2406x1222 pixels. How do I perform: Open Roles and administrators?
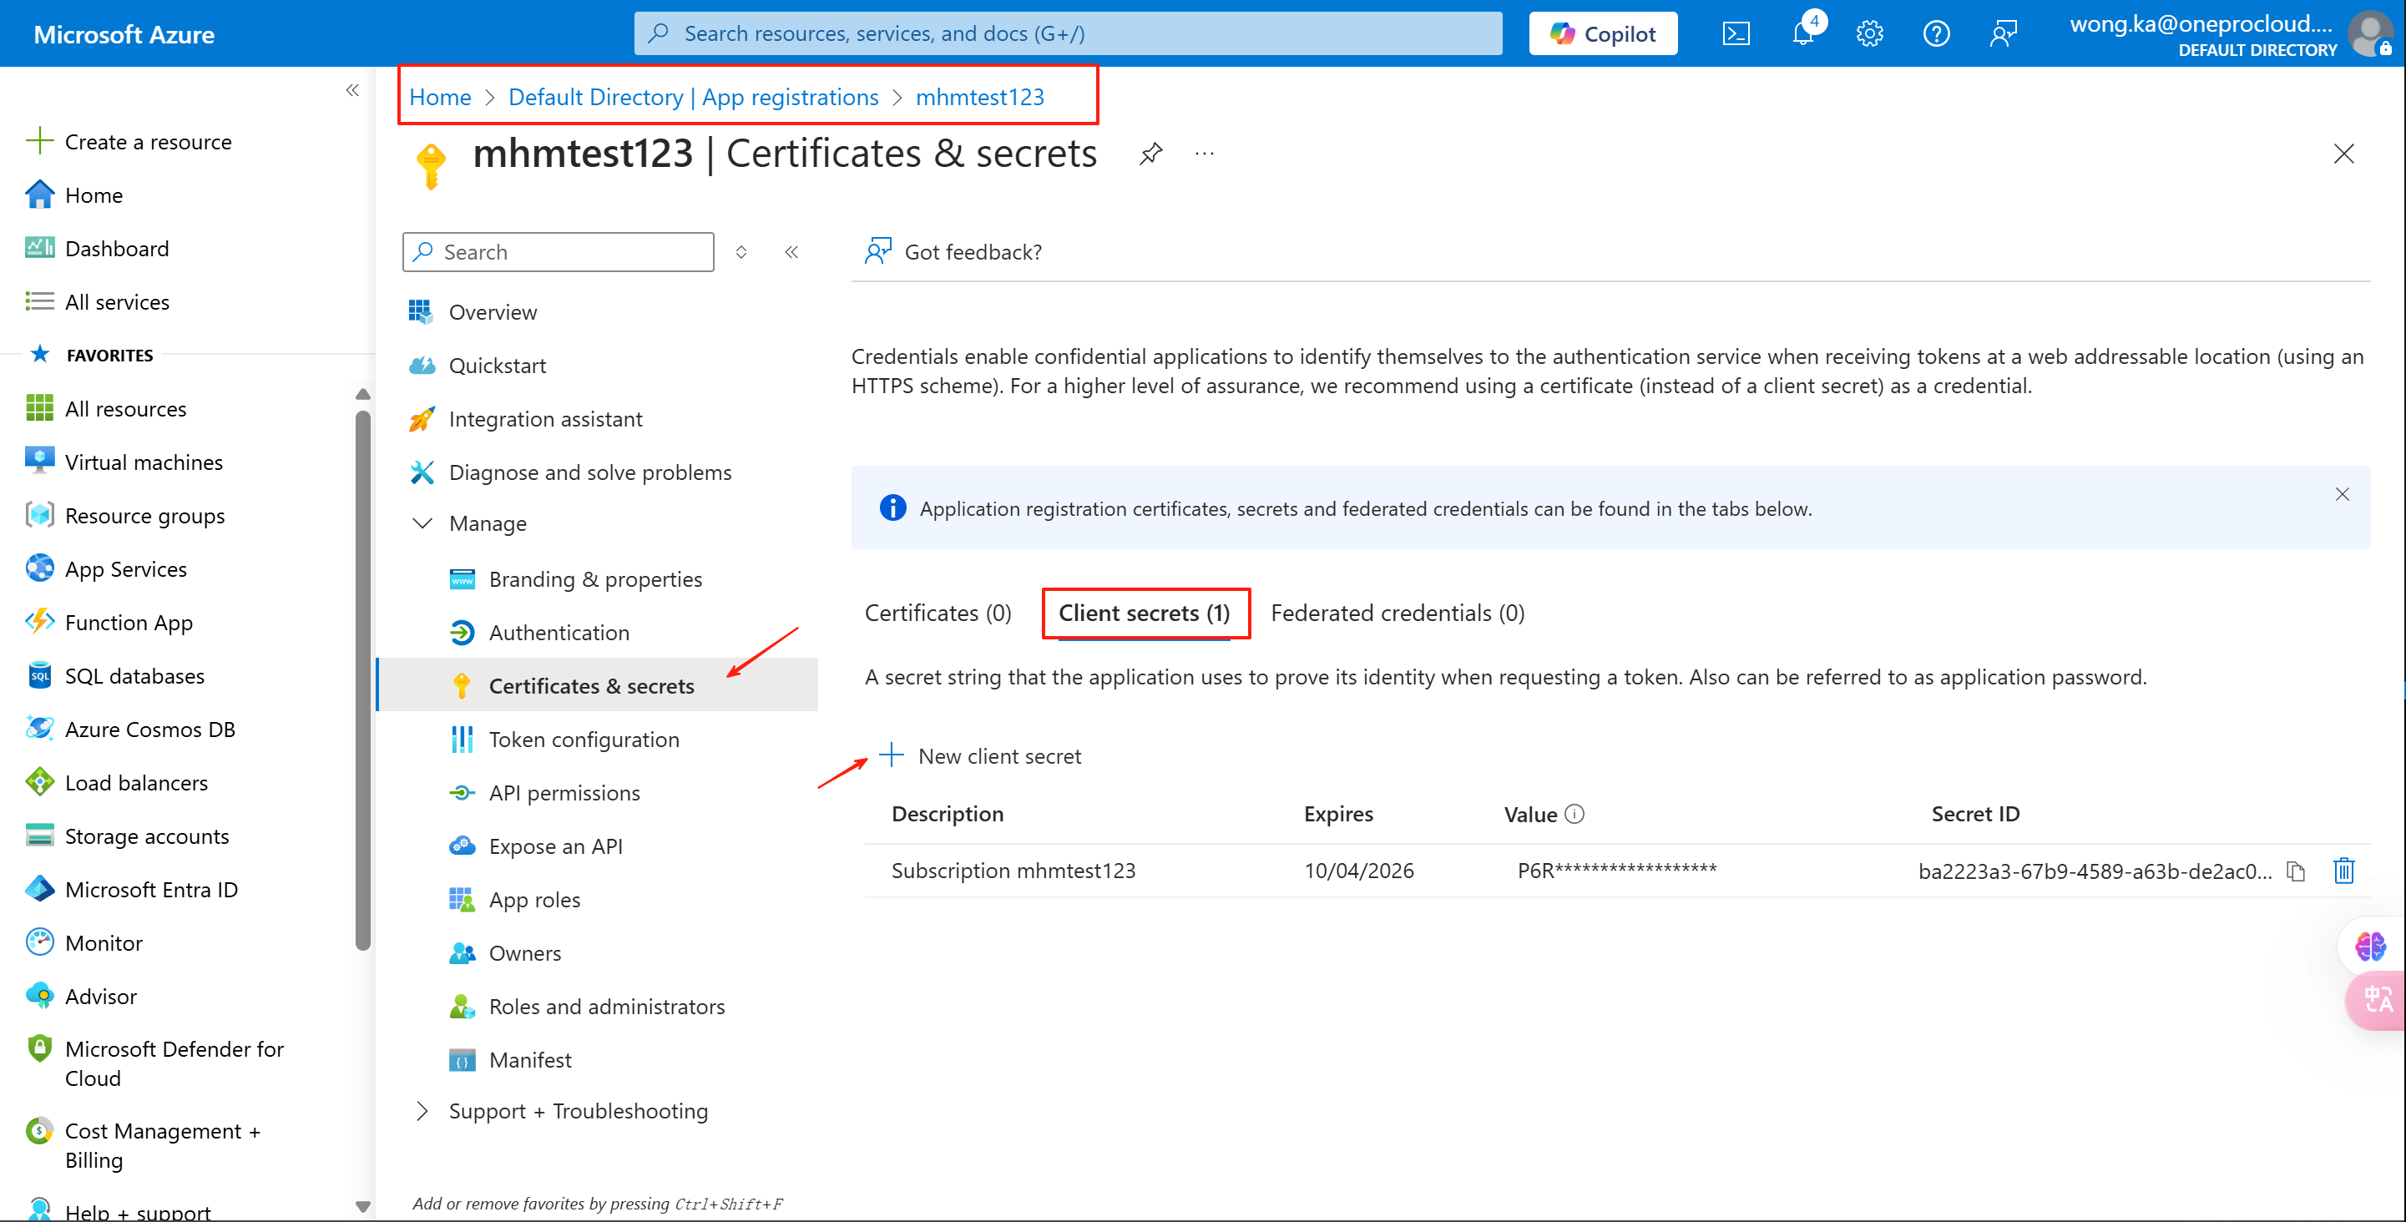(587, 1007)
